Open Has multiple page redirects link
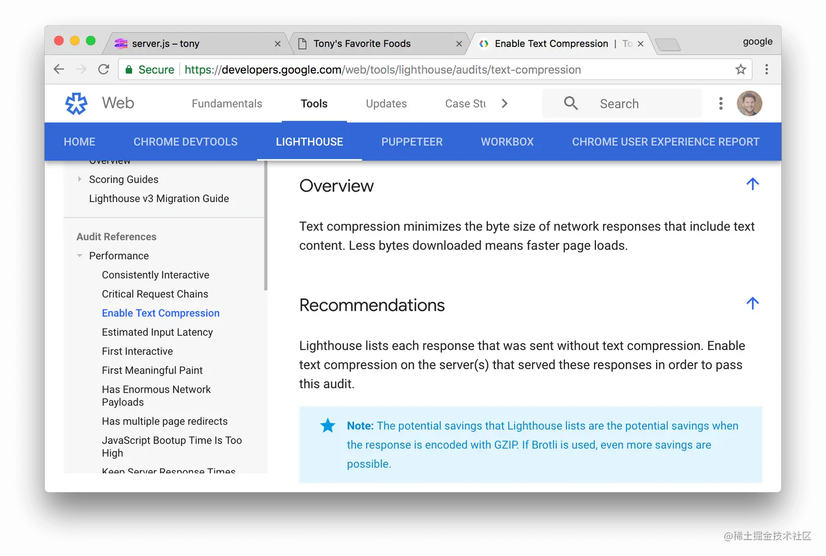 (164, 422)
